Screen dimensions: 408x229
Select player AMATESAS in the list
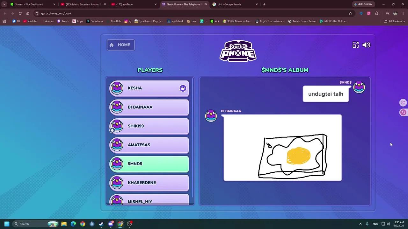[x=149, y=145]
